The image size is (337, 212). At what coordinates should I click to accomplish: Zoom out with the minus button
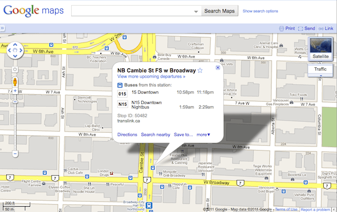coord(15,153)
